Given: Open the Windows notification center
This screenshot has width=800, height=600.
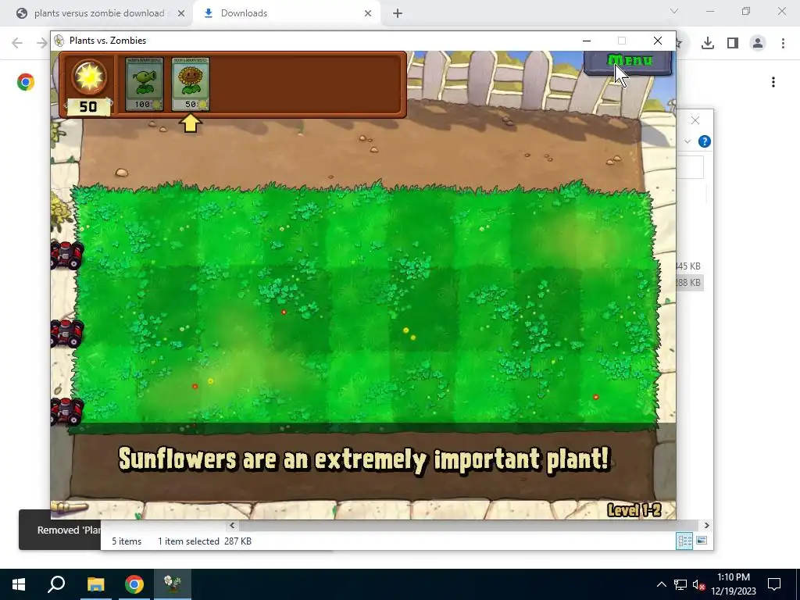Looking at the screenshot, I should (774, 584).
